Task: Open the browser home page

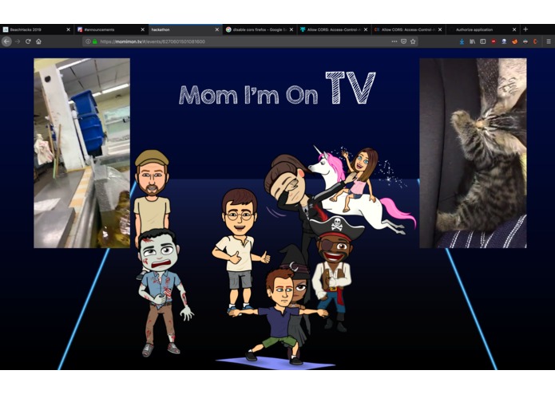Action: pos(38,41)
